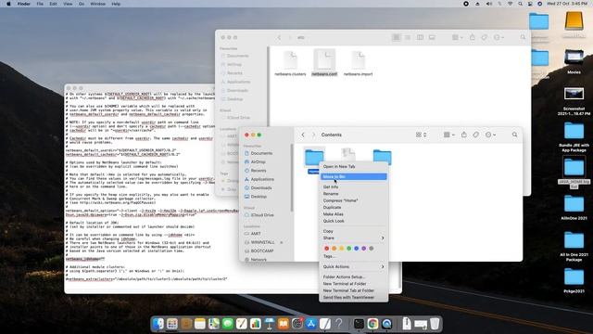Open Numbers from the Dock

click(256, 324)
